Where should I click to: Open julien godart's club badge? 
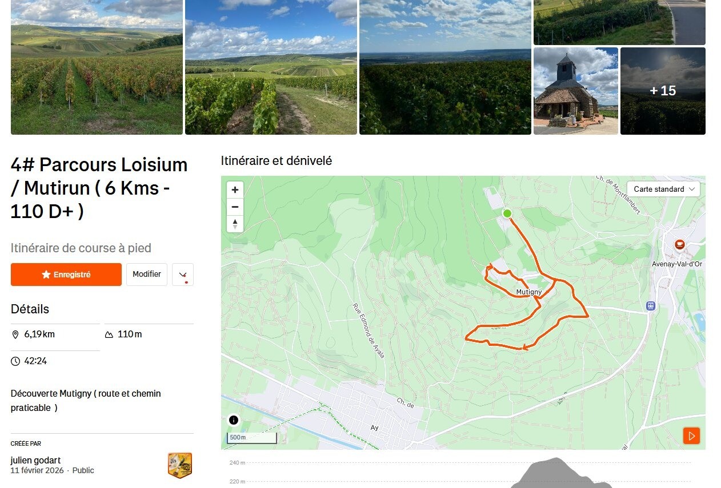point(179,465)
